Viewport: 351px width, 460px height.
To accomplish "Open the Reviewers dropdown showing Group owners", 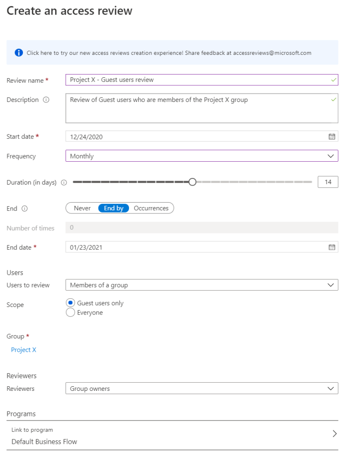I will pos(201,389).
